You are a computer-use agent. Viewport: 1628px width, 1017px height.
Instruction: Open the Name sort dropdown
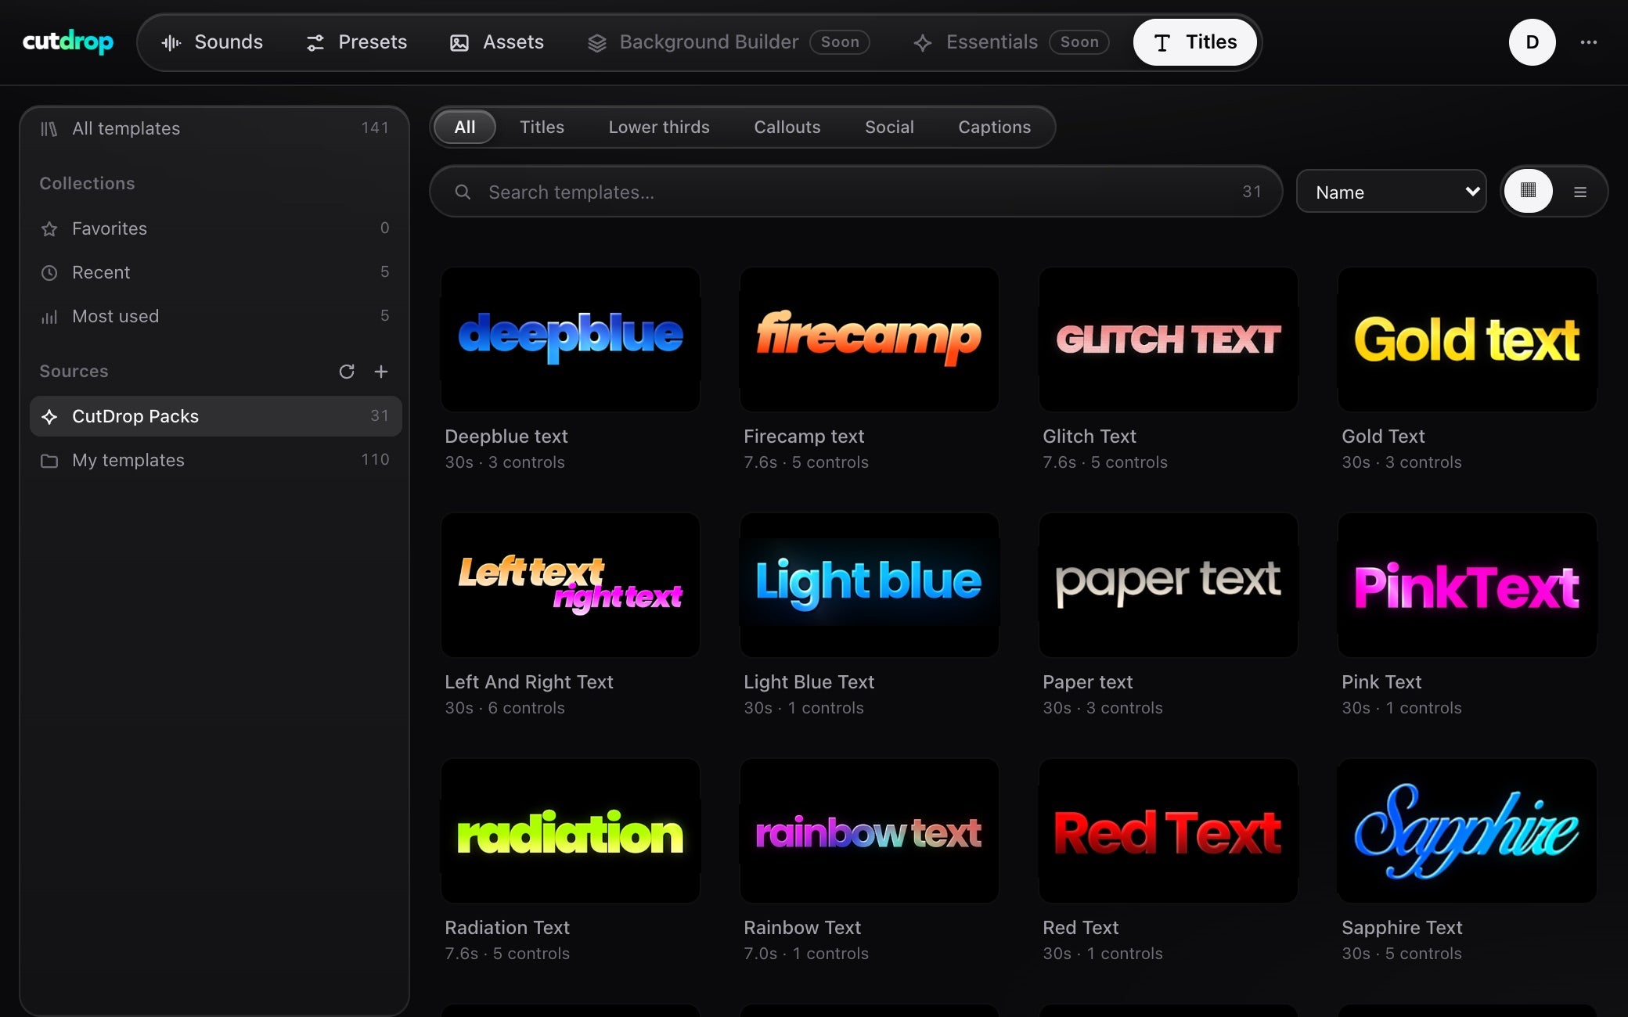point(1391,192)
